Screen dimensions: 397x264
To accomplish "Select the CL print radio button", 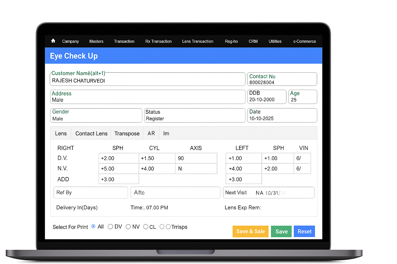I will click(146, 227).
